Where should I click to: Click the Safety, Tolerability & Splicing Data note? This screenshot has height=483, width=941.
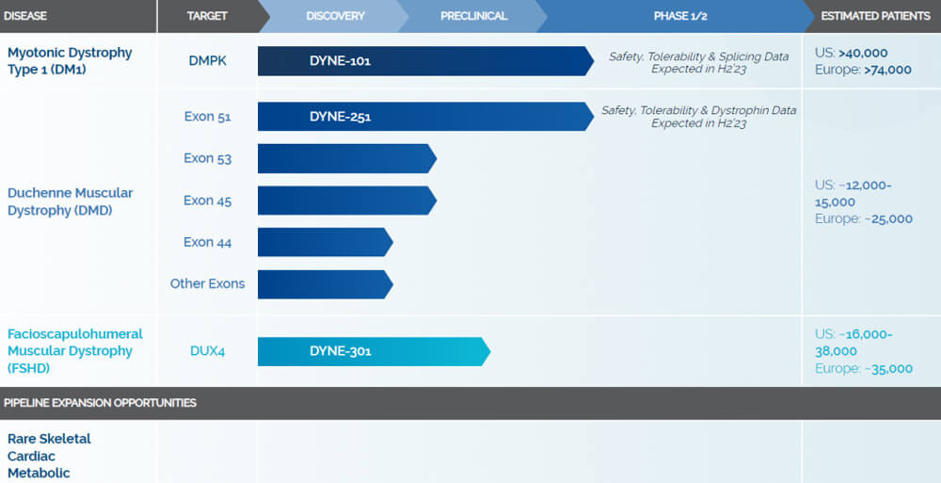(x=698, y=62)
